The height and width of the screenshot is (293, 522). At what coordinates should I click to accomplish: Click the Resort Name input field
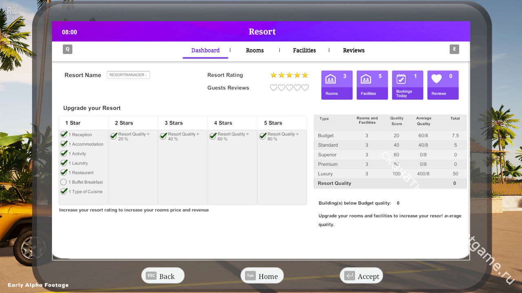[128, 75]
